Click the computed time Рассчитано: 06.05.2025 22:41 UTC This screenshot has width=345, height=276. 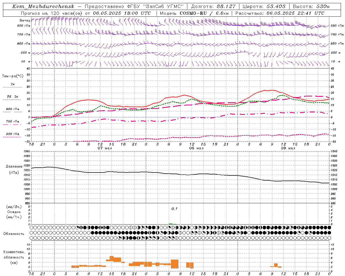pyautogui.click(x=280, y=13)
